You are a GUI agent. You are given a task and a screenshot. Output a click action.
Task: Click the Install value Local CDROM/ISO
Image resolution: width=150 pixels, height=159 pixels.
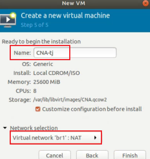[57, 73]
